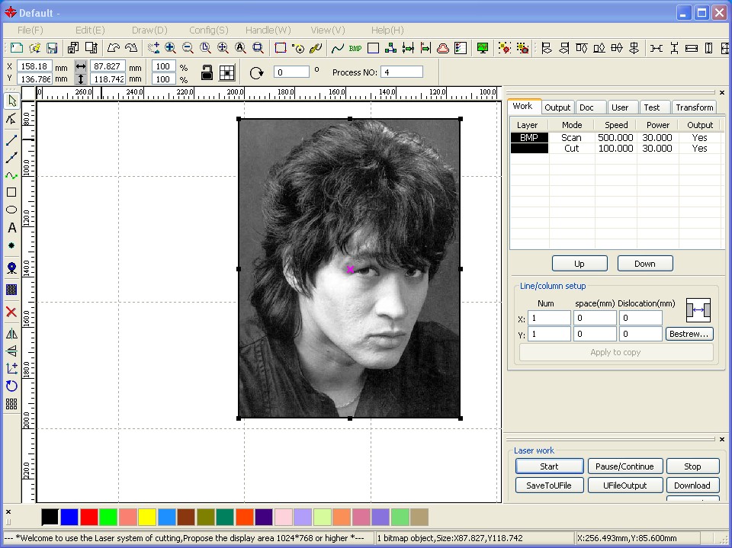Viewport: 732px width, 548px height.
Task: Toggle the aspect ratio padlock
Action: [207, 72]
